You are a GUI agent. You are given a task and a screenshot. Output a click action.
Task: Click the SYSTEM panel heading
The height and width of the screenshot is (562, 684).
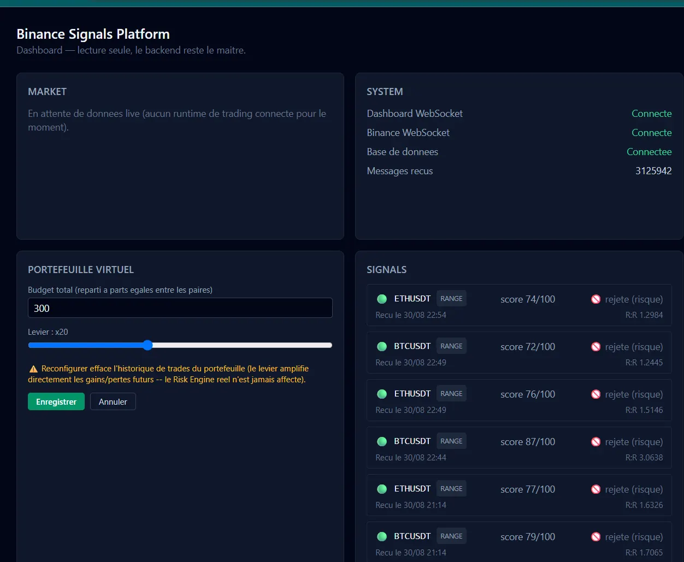[x=385, y=92]
